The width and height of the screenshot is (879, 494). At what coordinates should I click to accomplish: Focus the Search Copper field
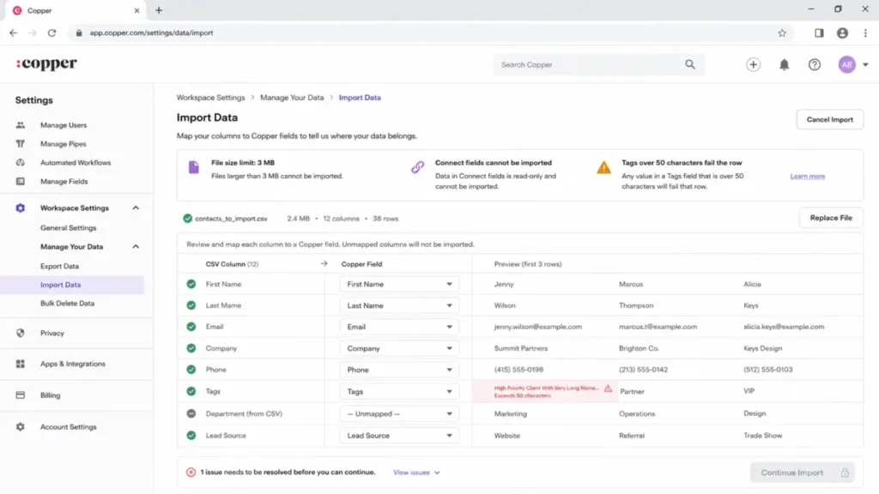point(598,64)
